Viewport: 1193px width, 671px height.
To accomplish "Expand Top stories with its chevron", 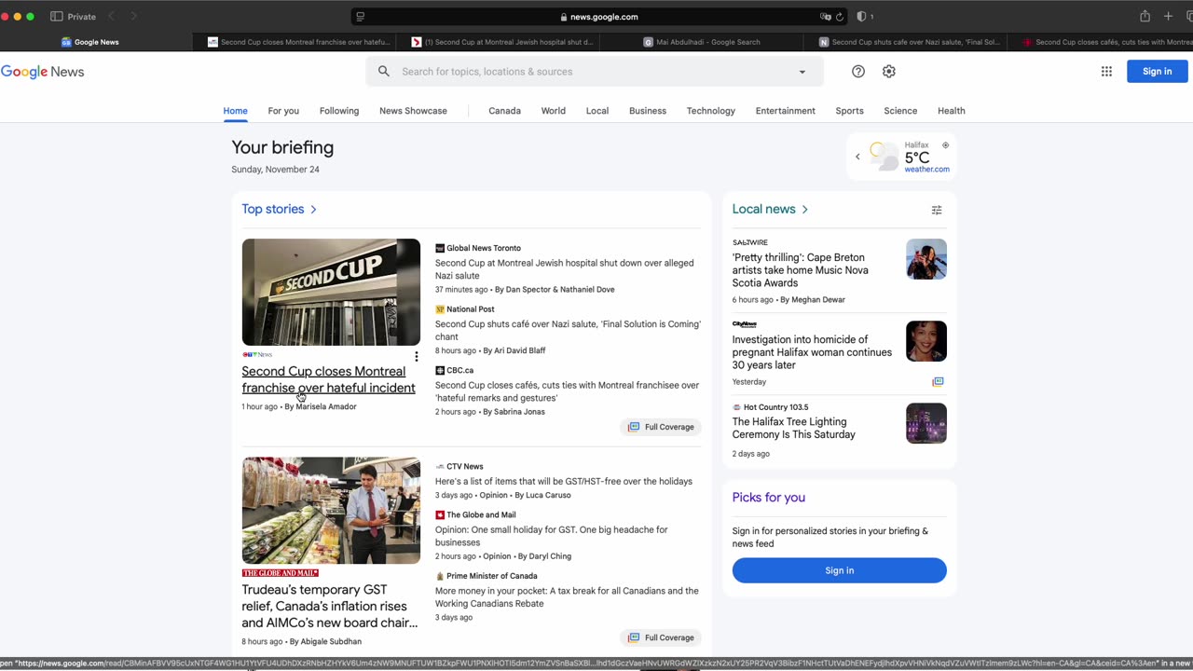I will coord(313,210).
